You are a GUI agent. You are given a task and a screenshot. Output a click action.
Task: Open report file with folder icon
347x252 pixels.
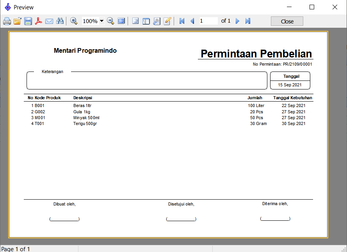(x=17, y=21)
